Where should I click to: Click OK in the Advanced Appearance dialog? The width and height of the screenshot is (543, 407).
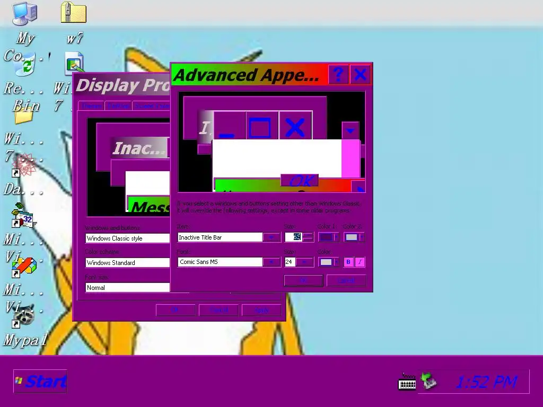[303, 281]
